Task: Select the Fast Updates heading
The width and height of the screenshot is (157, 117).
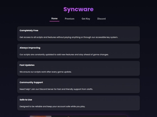Action: [x=27, y=65]
